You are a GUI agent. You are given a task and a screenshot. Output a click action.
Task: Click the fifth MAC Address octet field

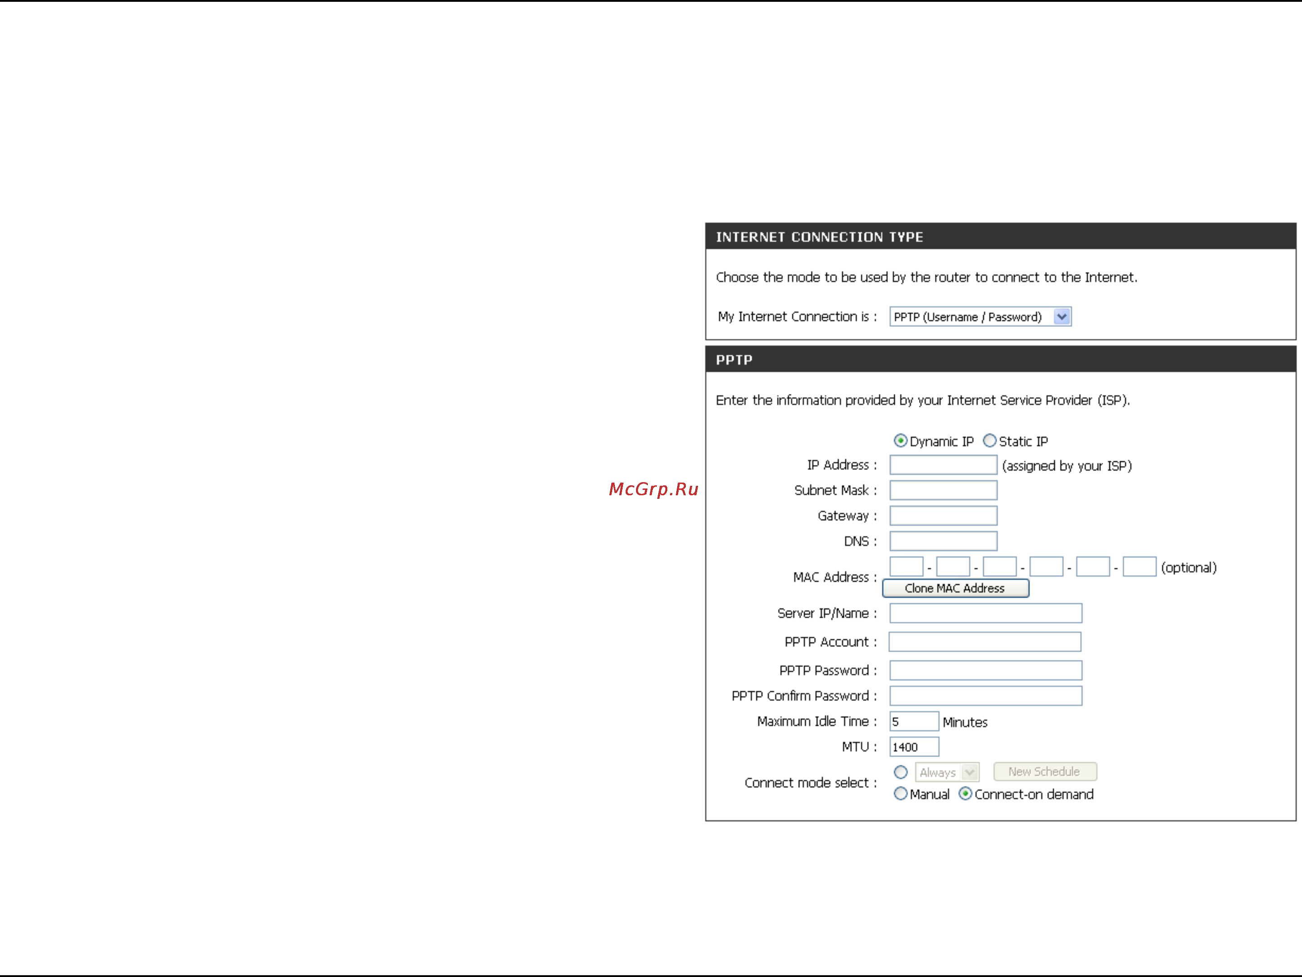pos(1092,566)
